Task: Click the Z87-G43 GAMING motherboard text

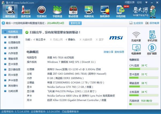Action: pyautogui.click(x=77, y=74)
